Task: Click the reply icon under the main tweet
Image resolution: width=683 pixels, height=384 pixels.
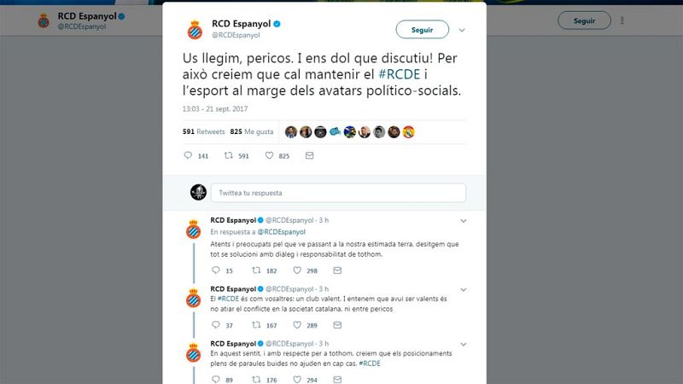Action: pyautogui.click(x=189, y=155)
